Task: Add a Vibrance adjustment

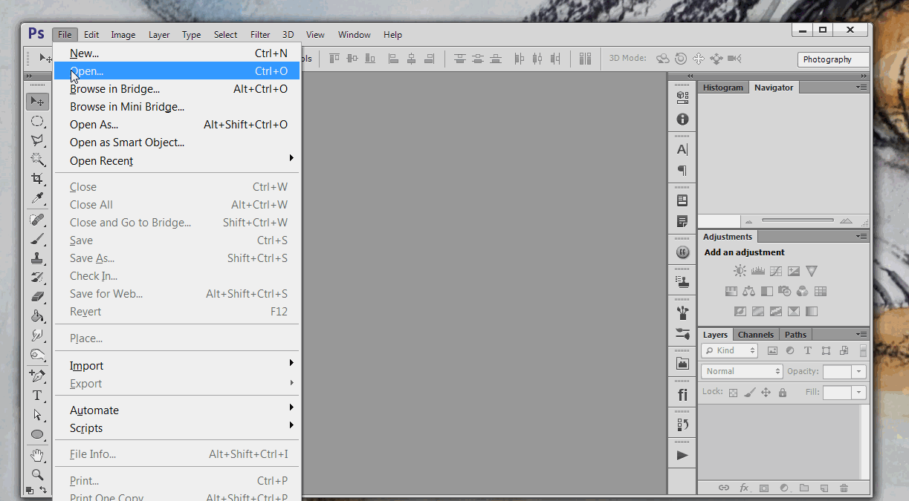Action: (812, 271)
